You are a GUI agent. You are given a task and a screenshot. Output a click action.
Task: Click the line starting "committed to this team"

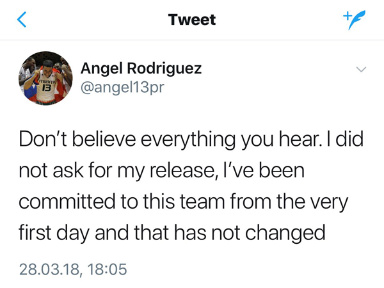click(182, 202)
